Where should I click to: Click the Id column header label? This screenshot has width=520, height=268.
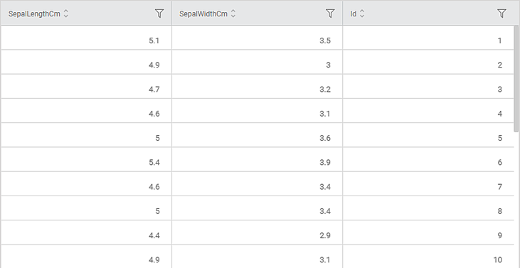point(354,14)
